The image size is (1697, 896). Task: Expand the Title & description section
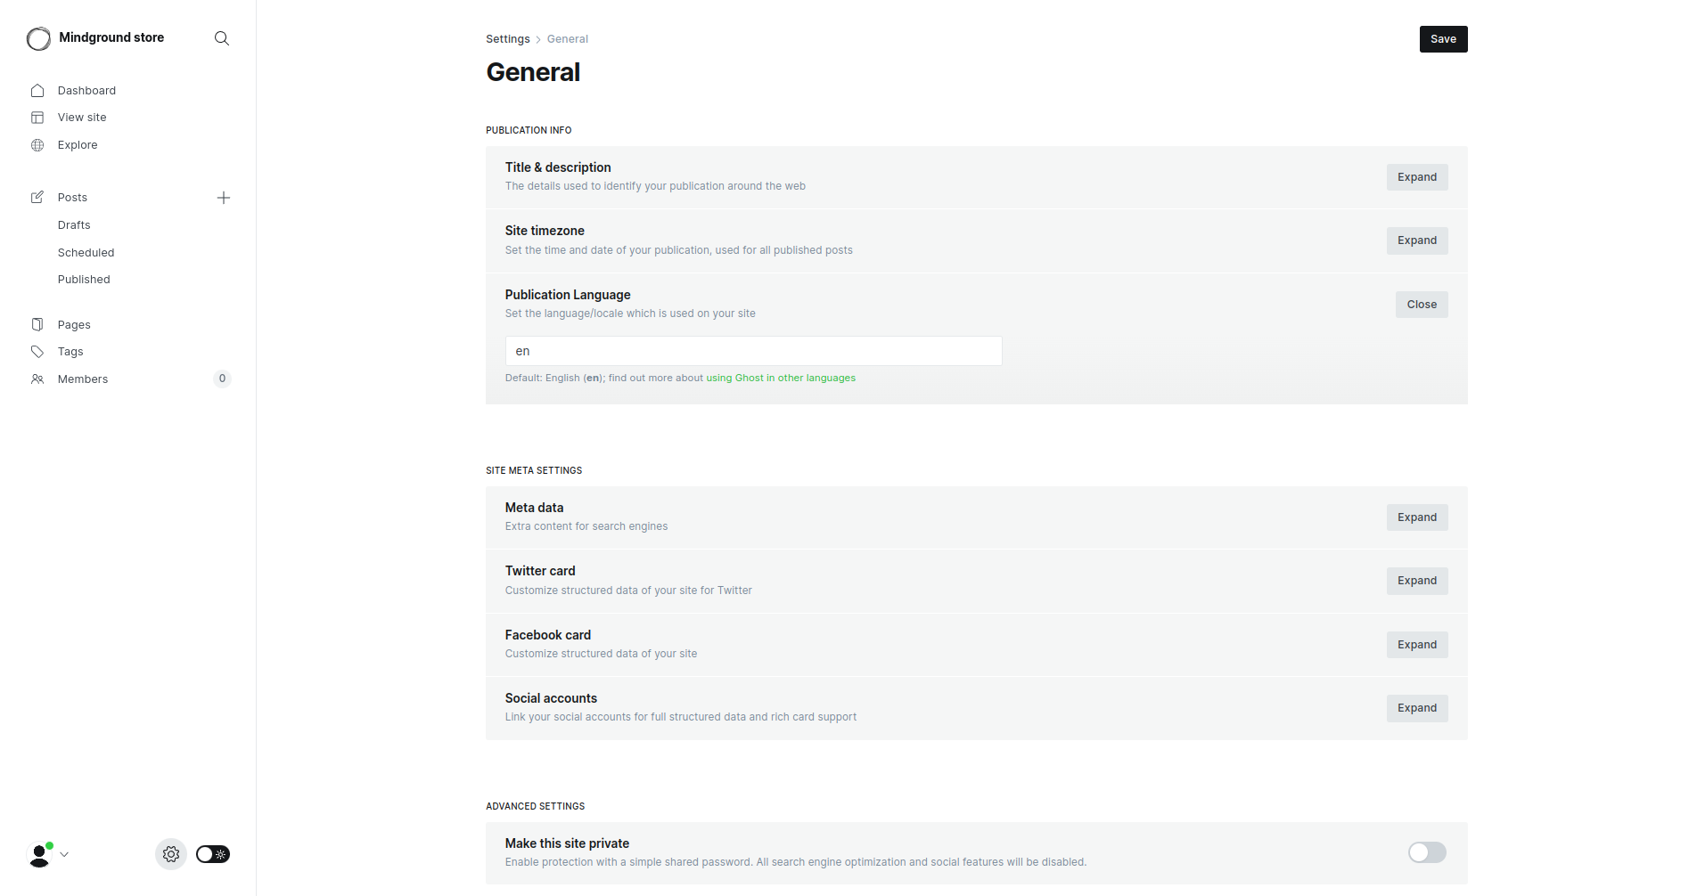coord(1416,176)
